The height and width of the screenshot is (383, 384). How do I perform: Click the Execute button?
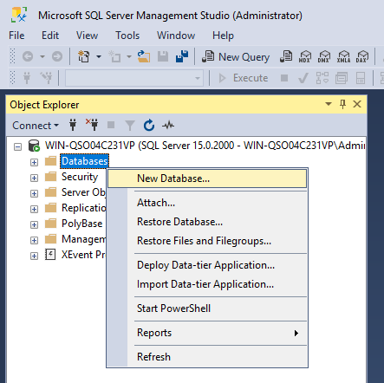(244, 78)
